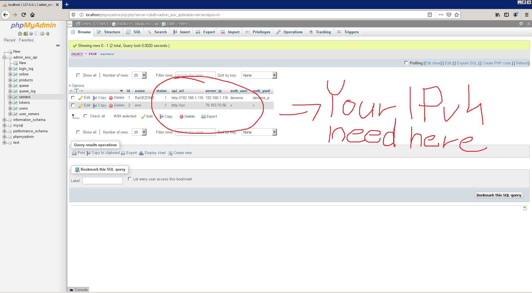Open the SQL tab

coord(134,32)
